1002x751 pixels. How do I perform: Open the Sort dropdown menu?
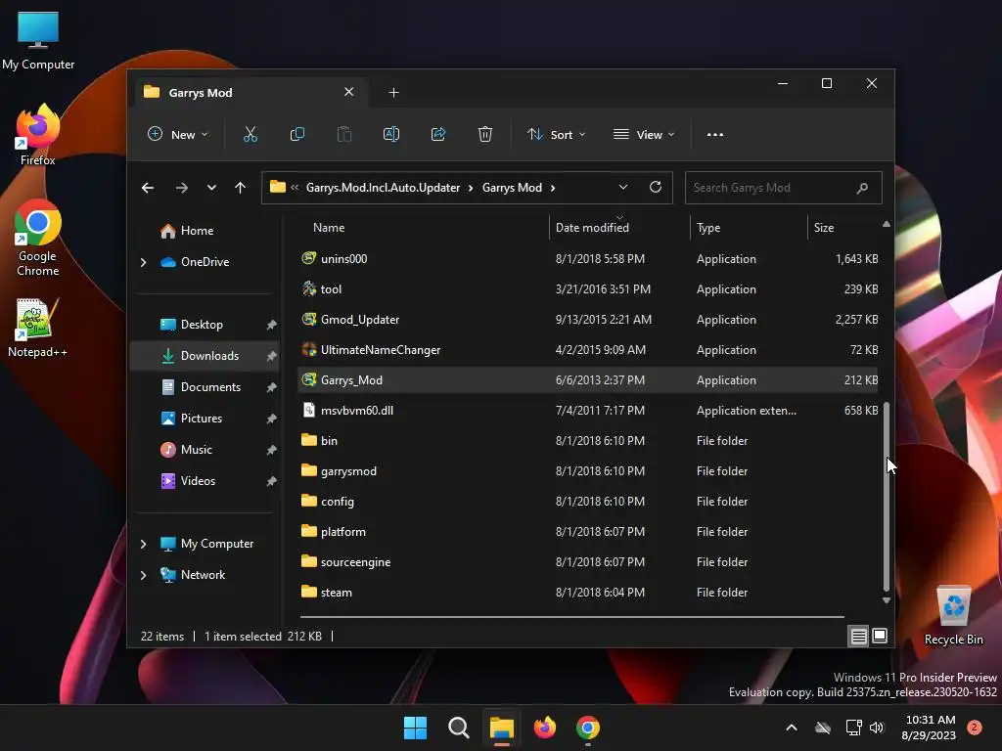coord(556,135)
